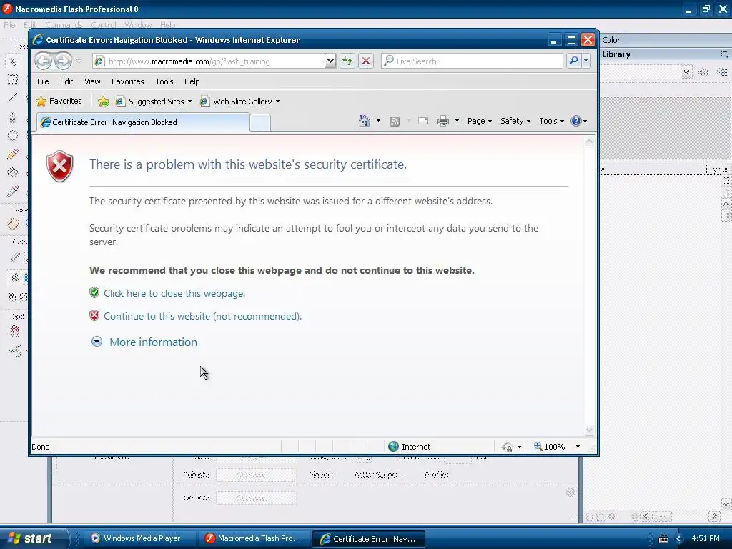The width and height of the screenshot is (732, 549).
Task: Toggle the Flash Snap to Objects magnet
Action: [x=14, y=331]
